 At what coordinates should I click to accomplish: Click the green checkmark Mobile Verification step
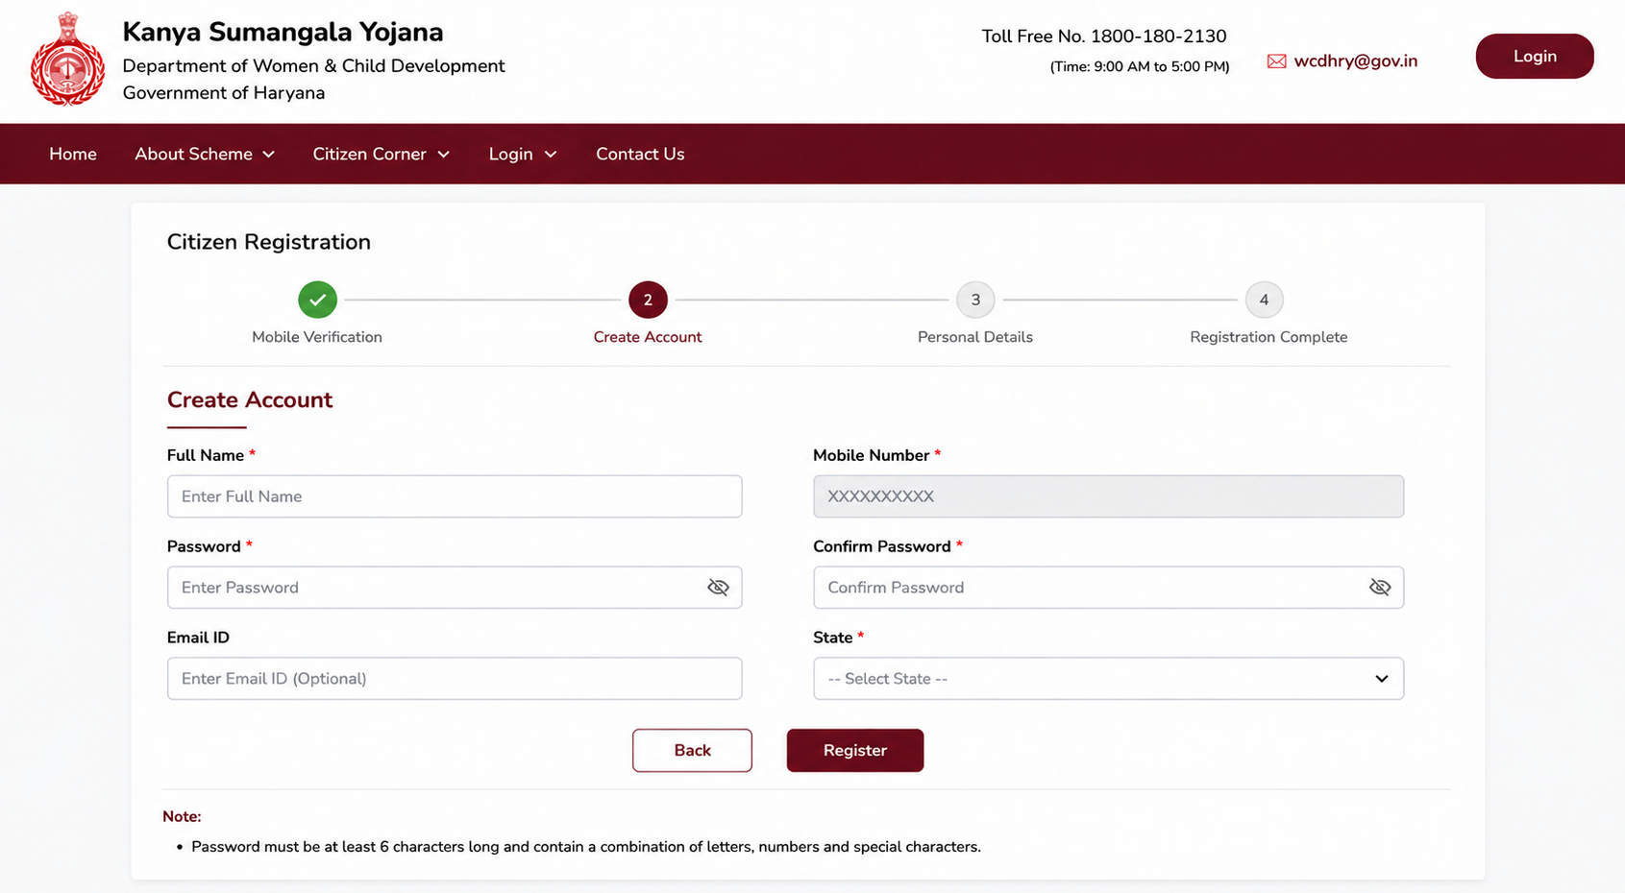coord(317,300)
